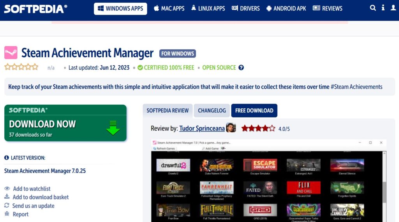Click the Flix and Chill thumbnail
The image size is (399, 222).
(304, 188)
